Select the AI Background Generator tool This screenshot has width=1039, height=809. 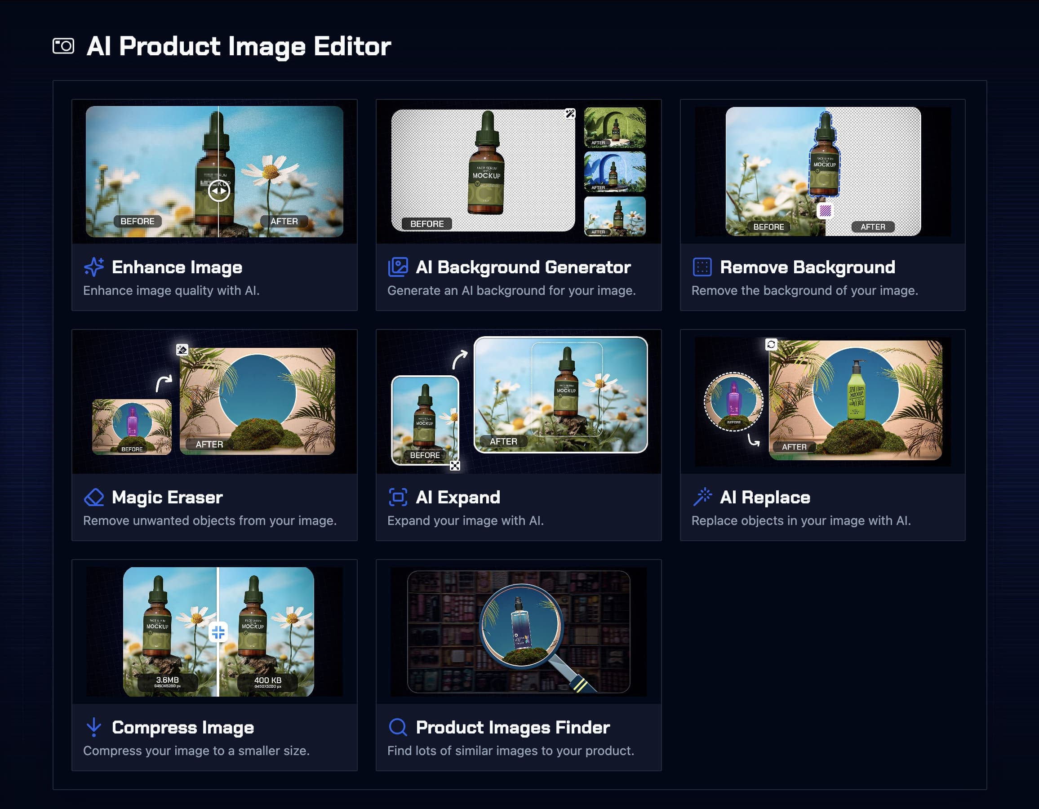pos(519,267)
